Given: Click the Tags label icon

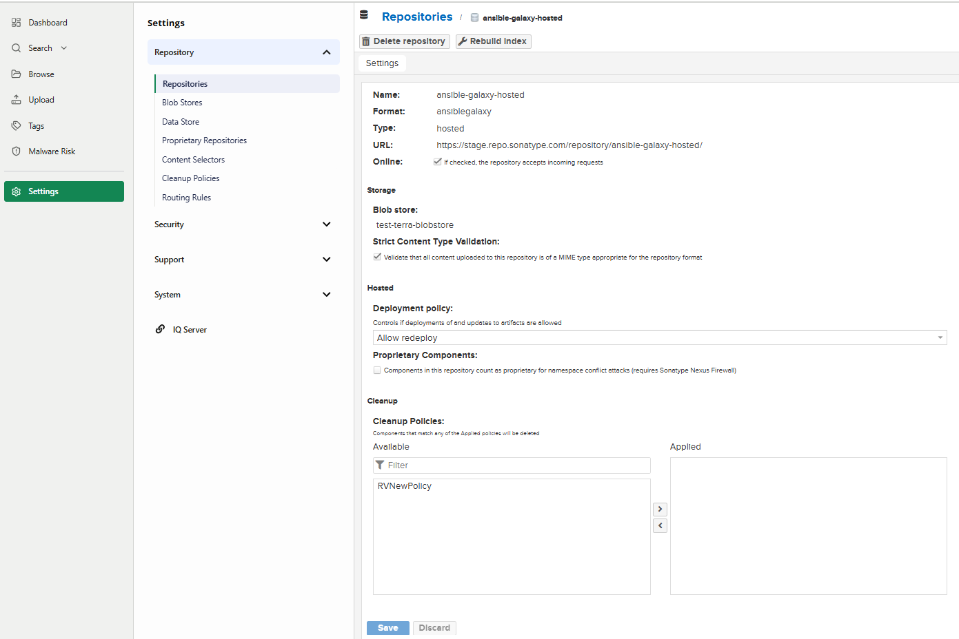Looking at the screenshot, I should [x=16, y=126].
